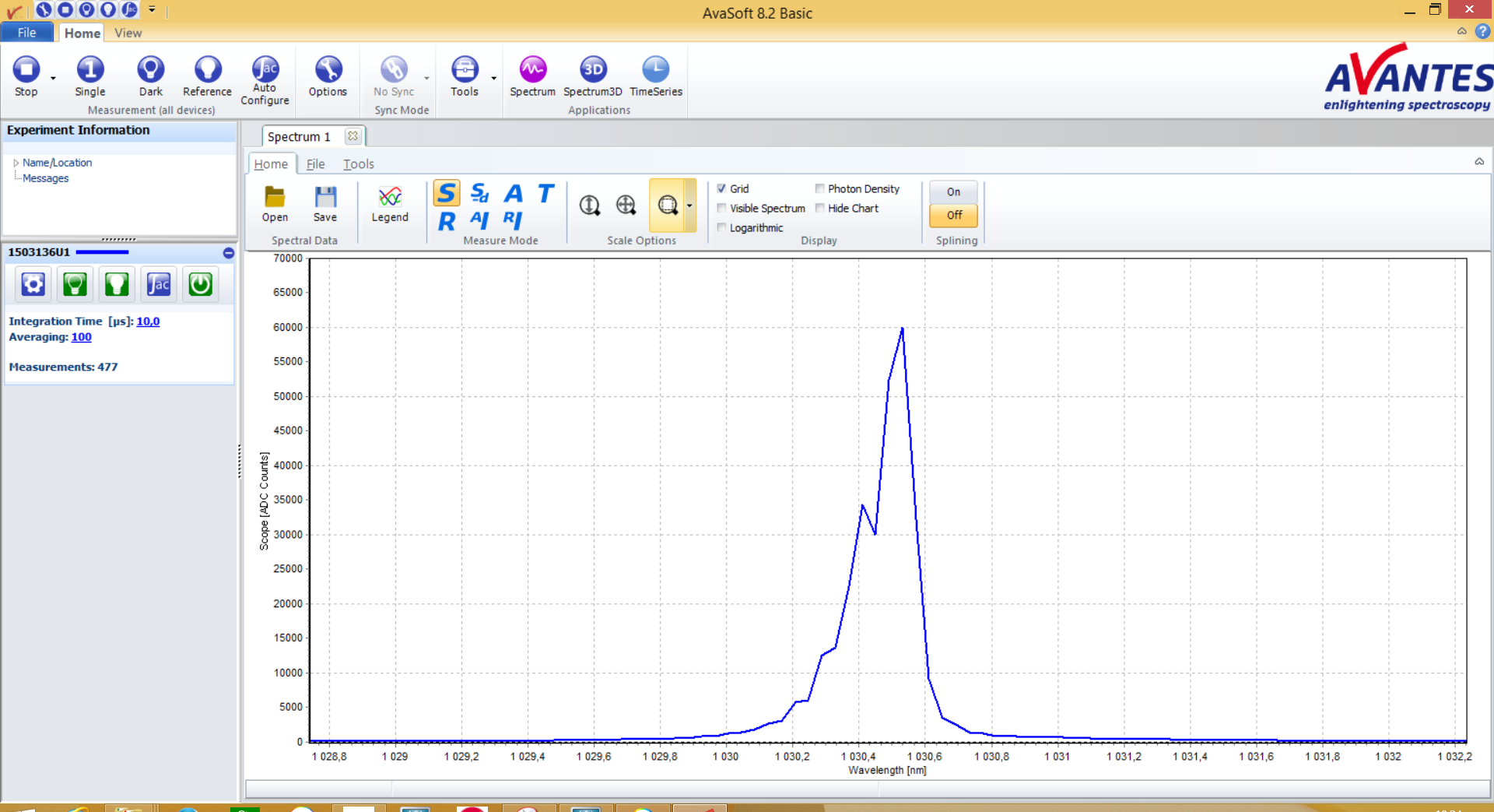Open the Tools tab in spectrum panel

(x=358, y=163)
